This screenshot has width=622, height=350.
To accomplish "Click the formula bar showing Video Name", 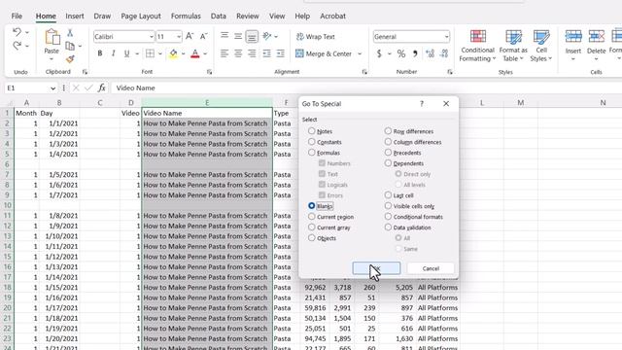I will 365,87.
